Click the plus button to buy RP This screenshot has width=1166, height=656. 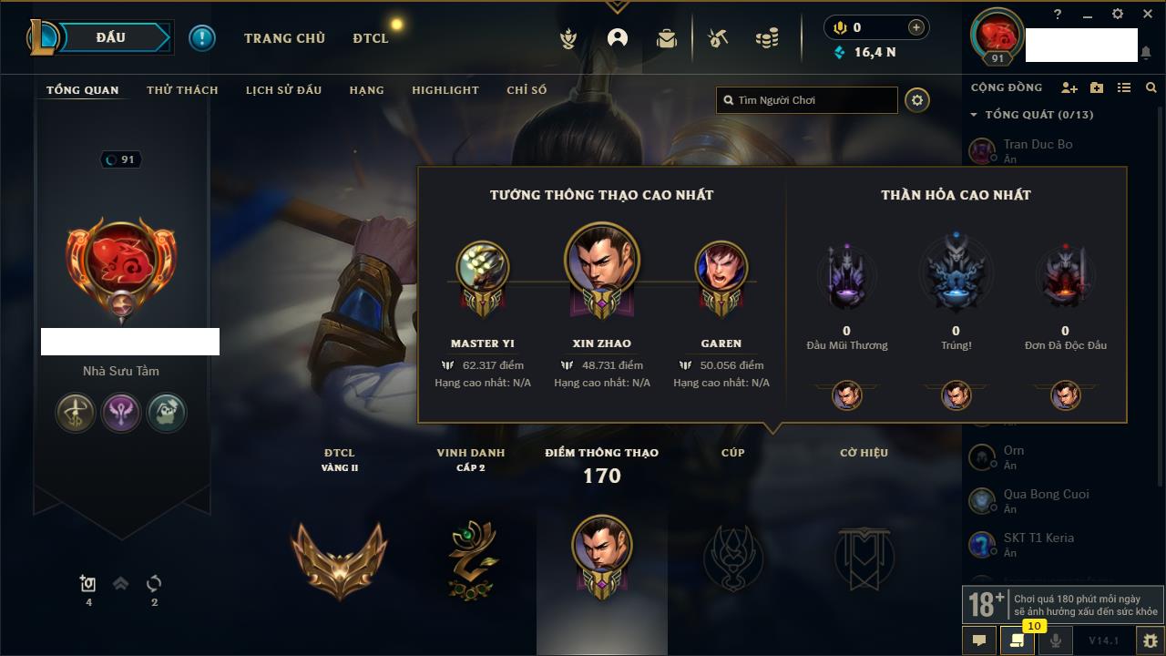click(x=916, y=27)
